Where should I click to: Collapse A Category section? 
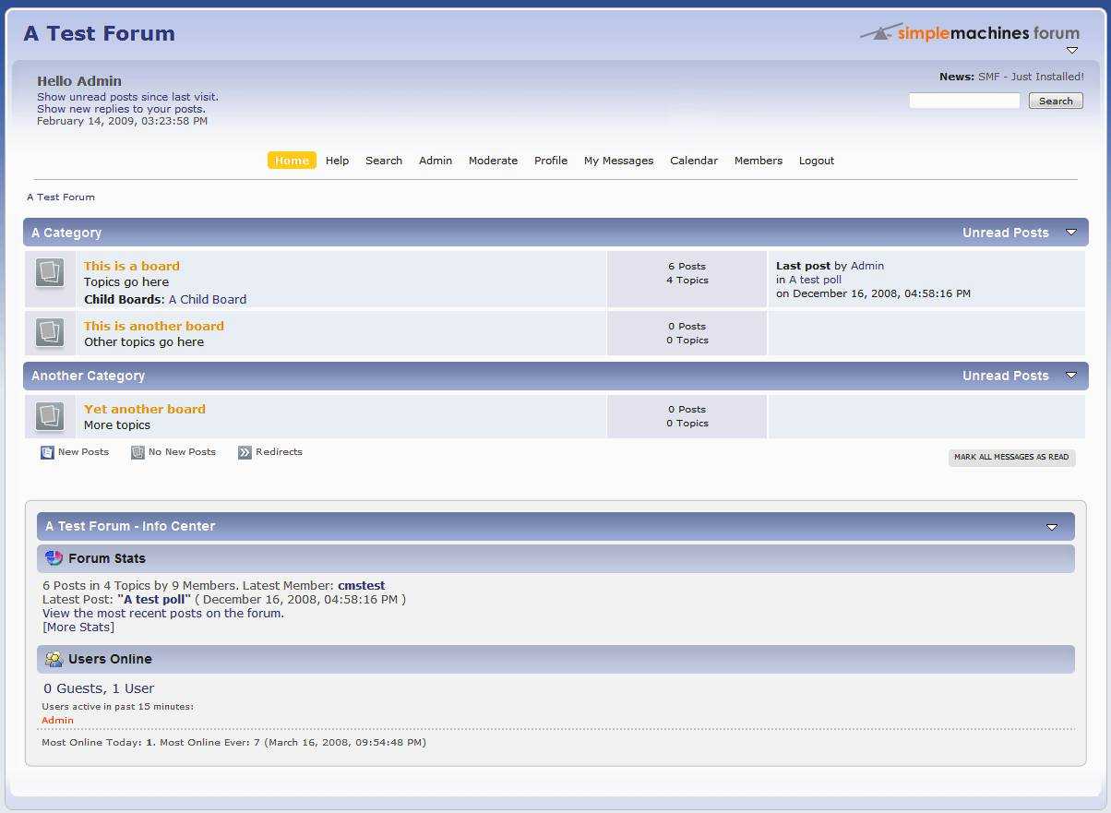(x=1071, y=233)
